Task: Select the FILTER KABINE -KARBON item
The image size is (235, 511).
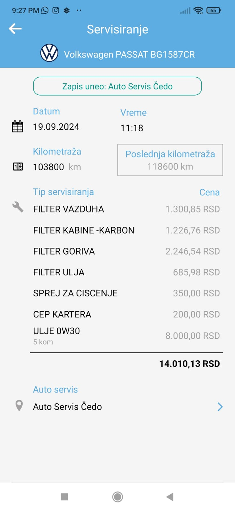Action: coord(84,230)
